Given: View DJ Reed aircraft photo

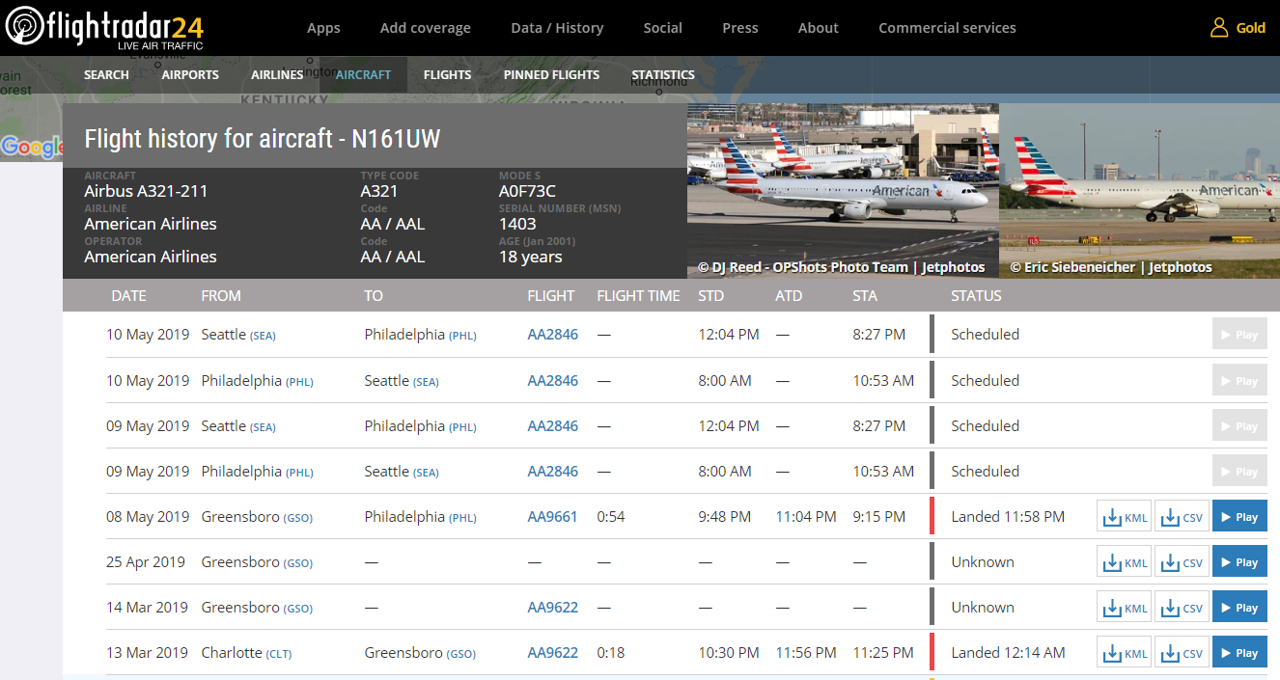Looking at the screenshot, I should (842, 191).
